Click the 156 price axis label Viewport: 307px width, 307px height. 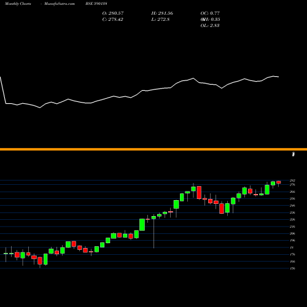point(292,268)
